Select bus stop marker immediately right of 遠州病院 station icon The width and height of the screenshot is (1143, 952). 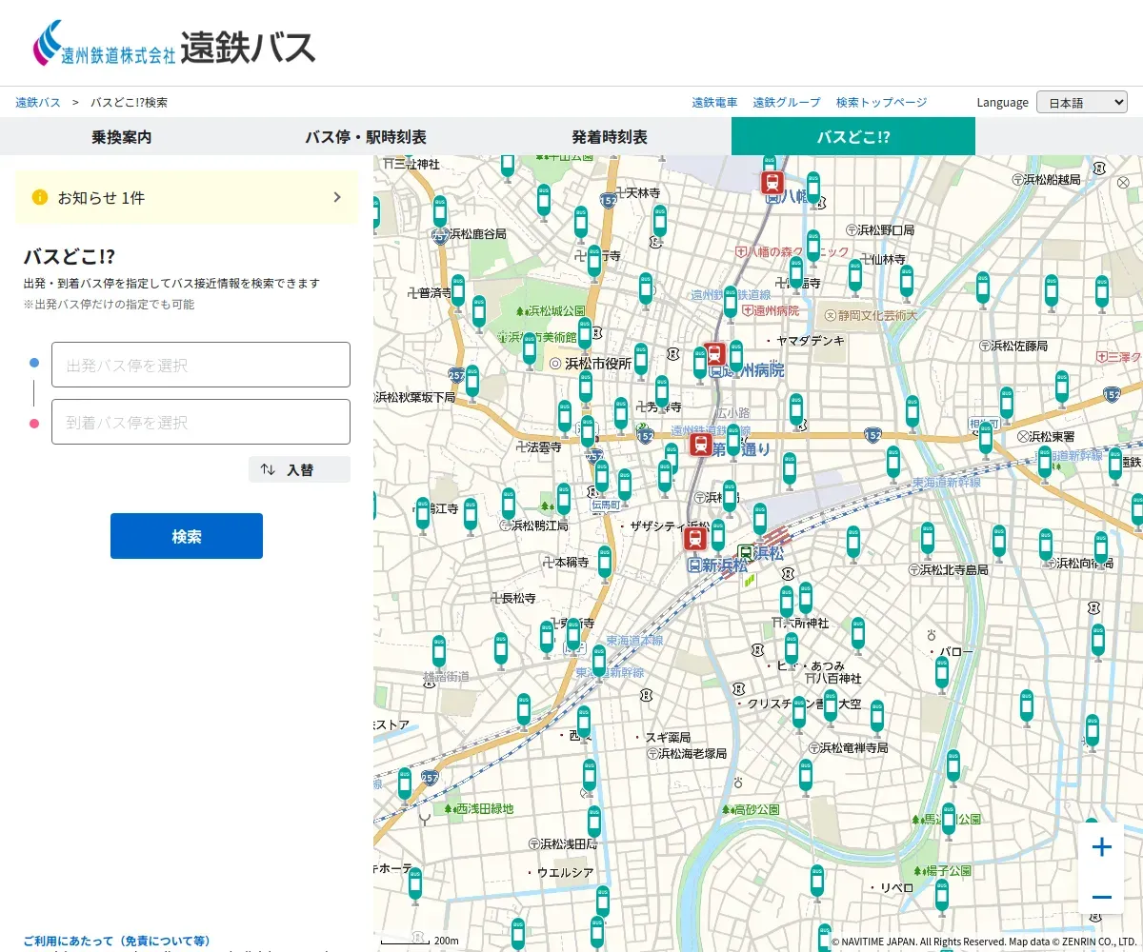[736, 359]
